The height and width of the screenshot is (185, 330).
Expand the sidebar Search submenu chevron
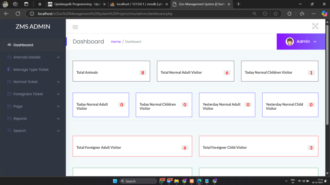[58, 131]
